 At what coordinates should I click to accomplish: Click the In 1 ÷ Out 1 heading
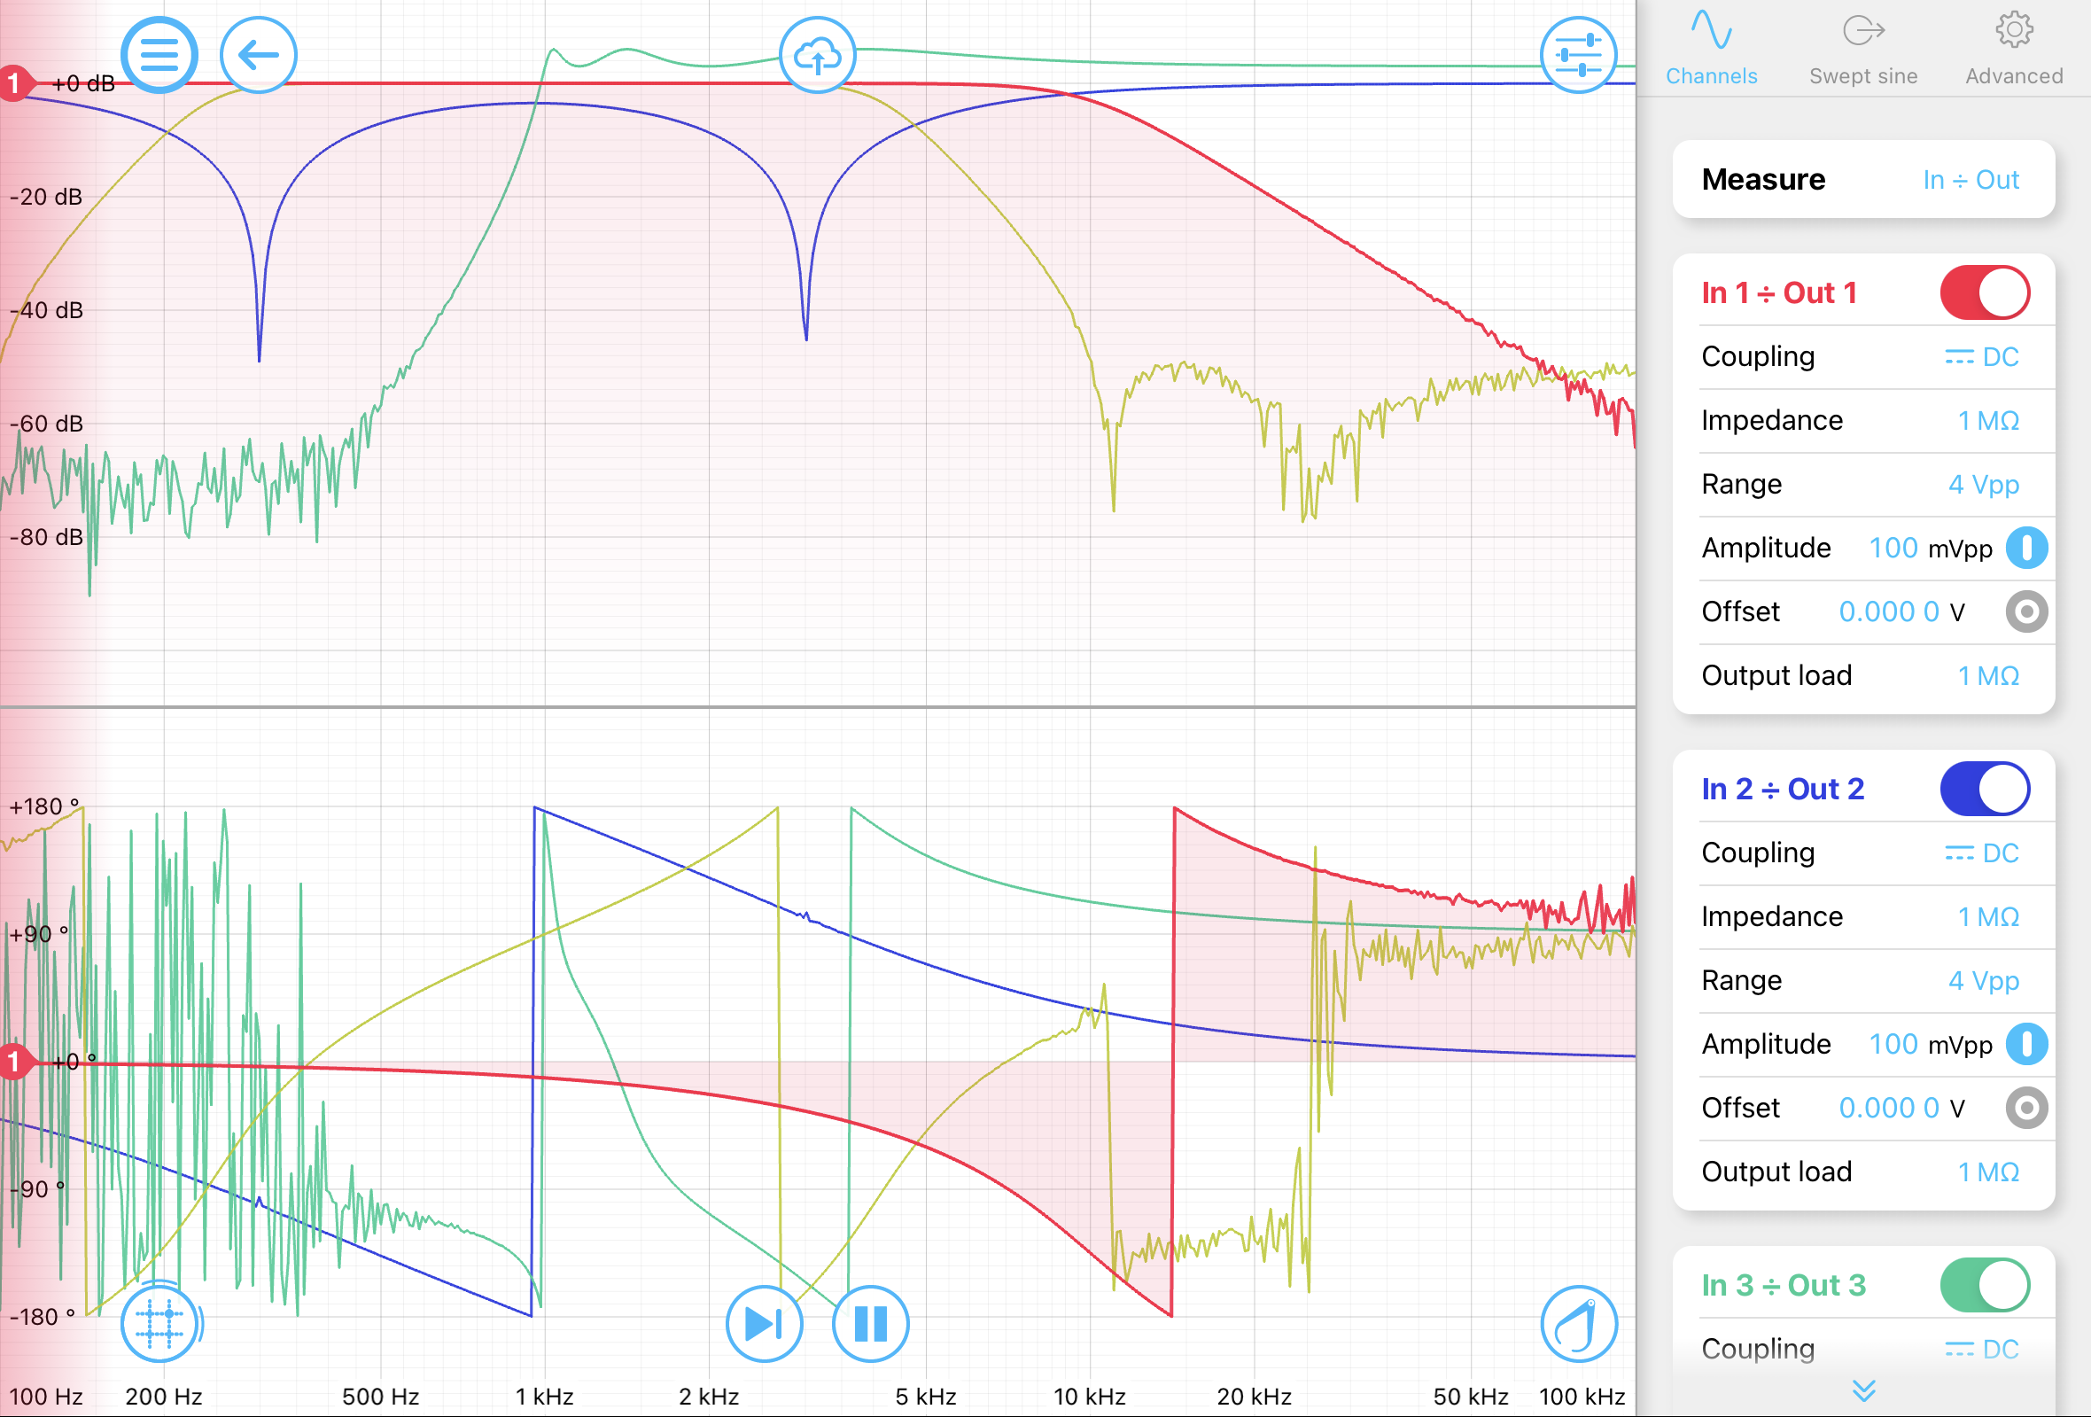(1779, 292)
